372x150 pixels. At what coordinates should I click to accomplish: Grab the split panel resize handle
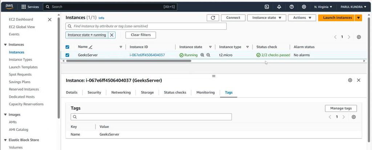[x=214, y=76]
